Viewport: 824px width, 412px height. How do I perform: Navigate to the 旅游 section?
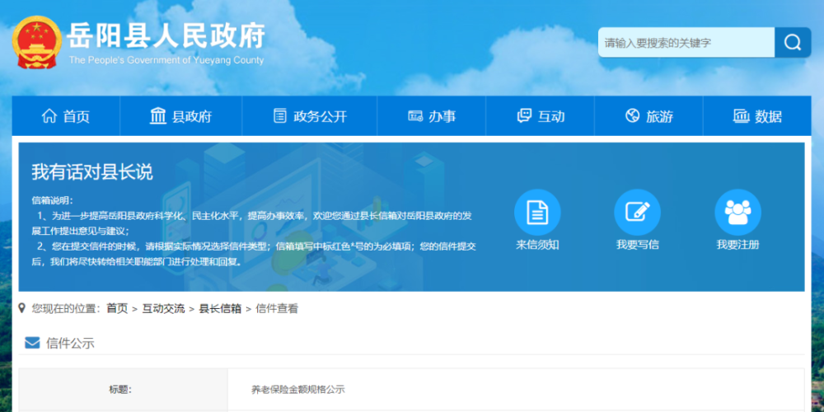(x=648, y=116)
